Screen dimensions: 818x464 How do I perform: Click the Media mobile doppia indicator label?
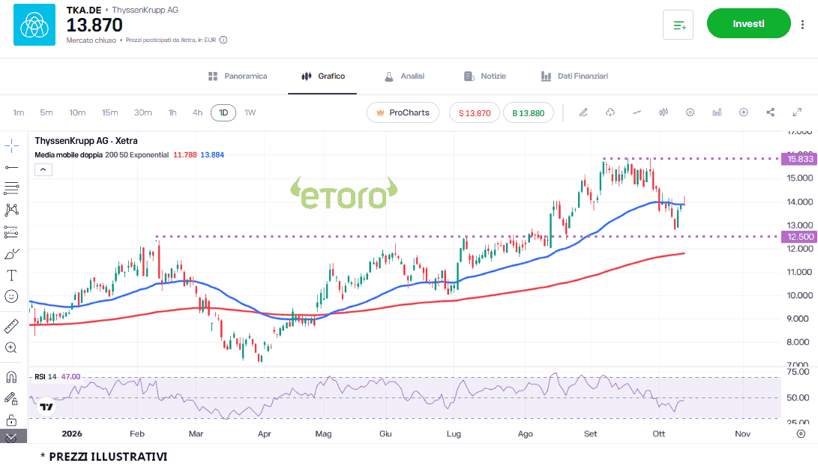[68, 155]
